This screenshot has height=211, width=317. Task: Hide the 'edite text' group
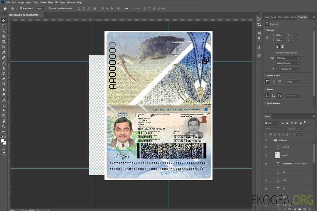tap(266, 140)
